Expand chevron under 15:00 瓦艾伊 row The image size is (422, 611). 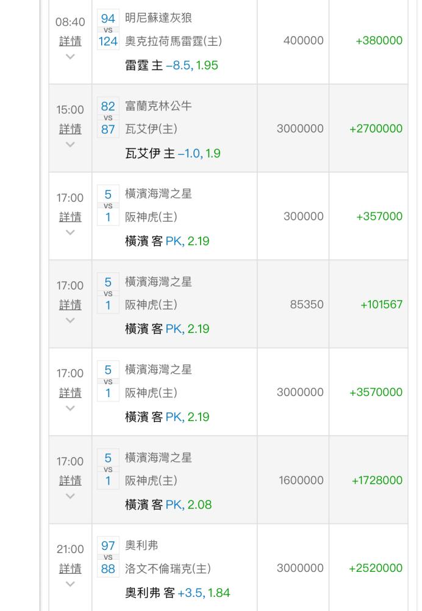point(70,145)
